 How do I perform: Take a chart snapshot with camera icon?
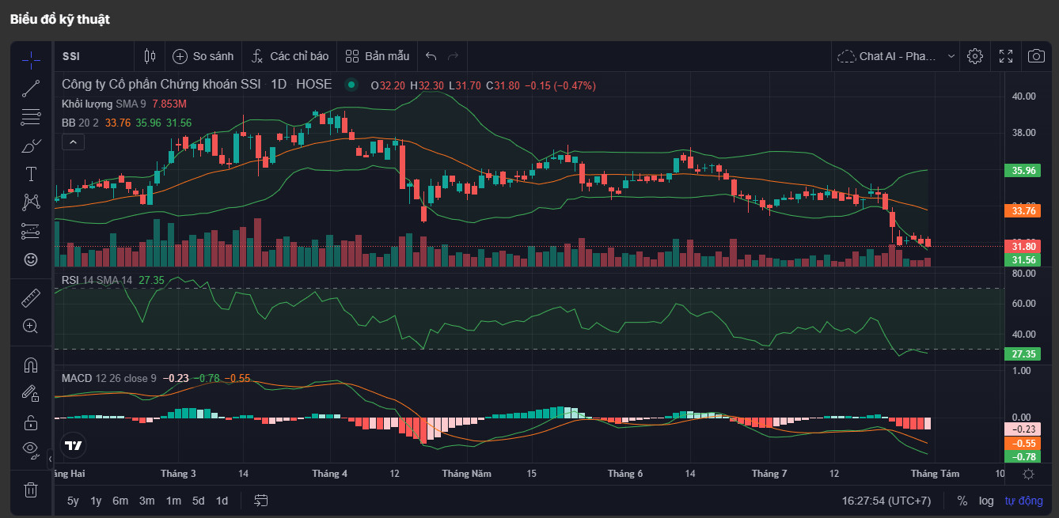1036,56
